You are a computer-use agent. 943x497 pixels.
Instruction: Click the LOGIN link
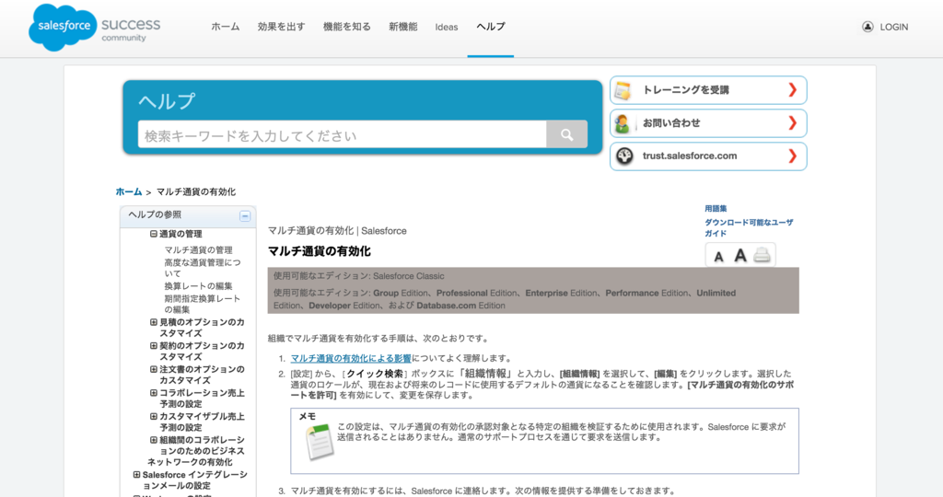pos(893,27)
